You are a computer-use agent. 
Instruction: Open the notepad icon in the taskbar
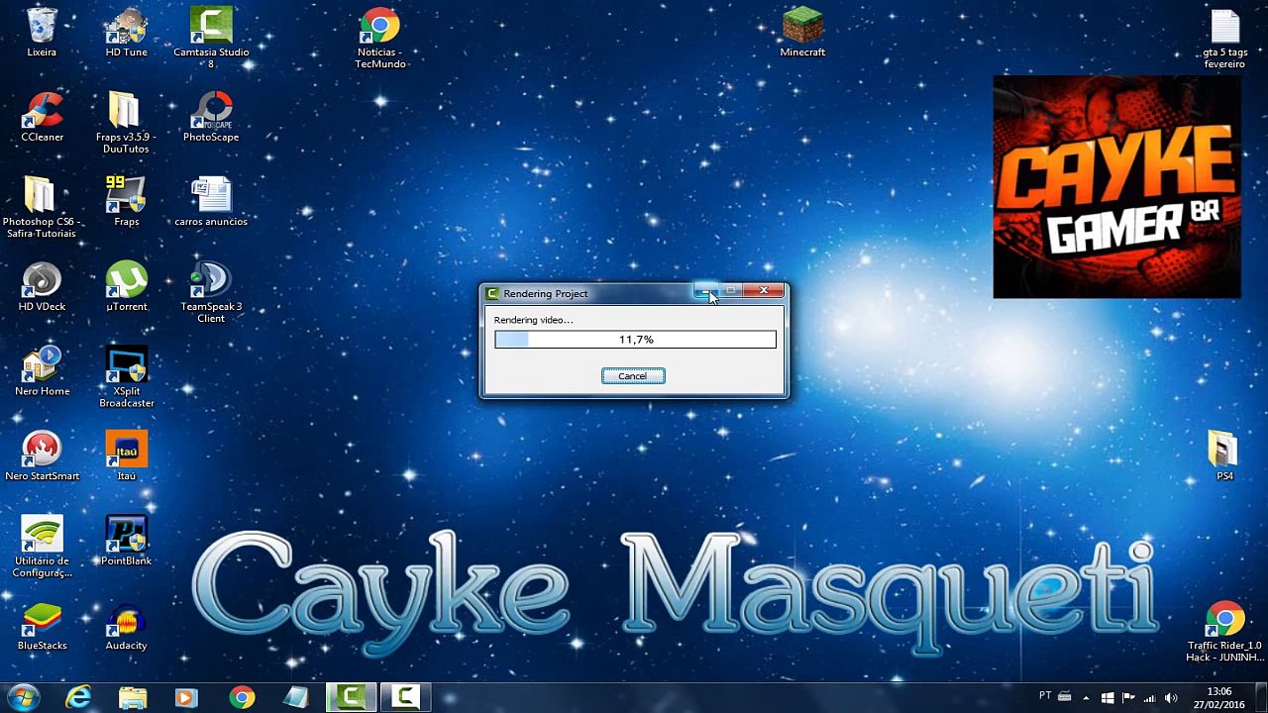(x=295, y=698)
